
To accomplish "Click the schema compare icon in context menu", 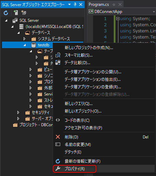I will pos(58,55).
